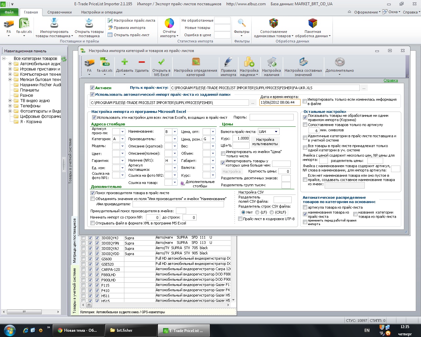The height and width of the screenshot is (337, 421).
Task: Open the composite values settings icon
Action: 303,62
